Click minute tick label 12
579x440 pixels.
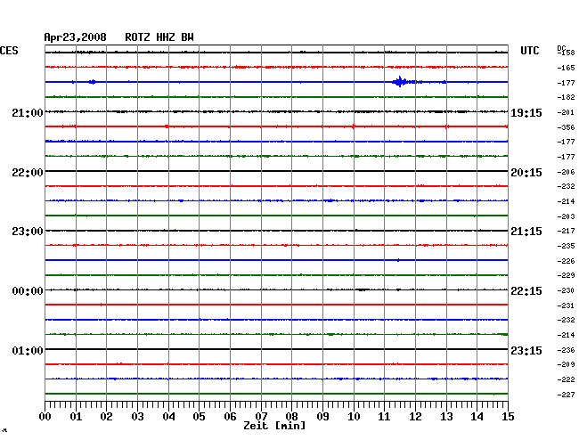tap(415, 417)
